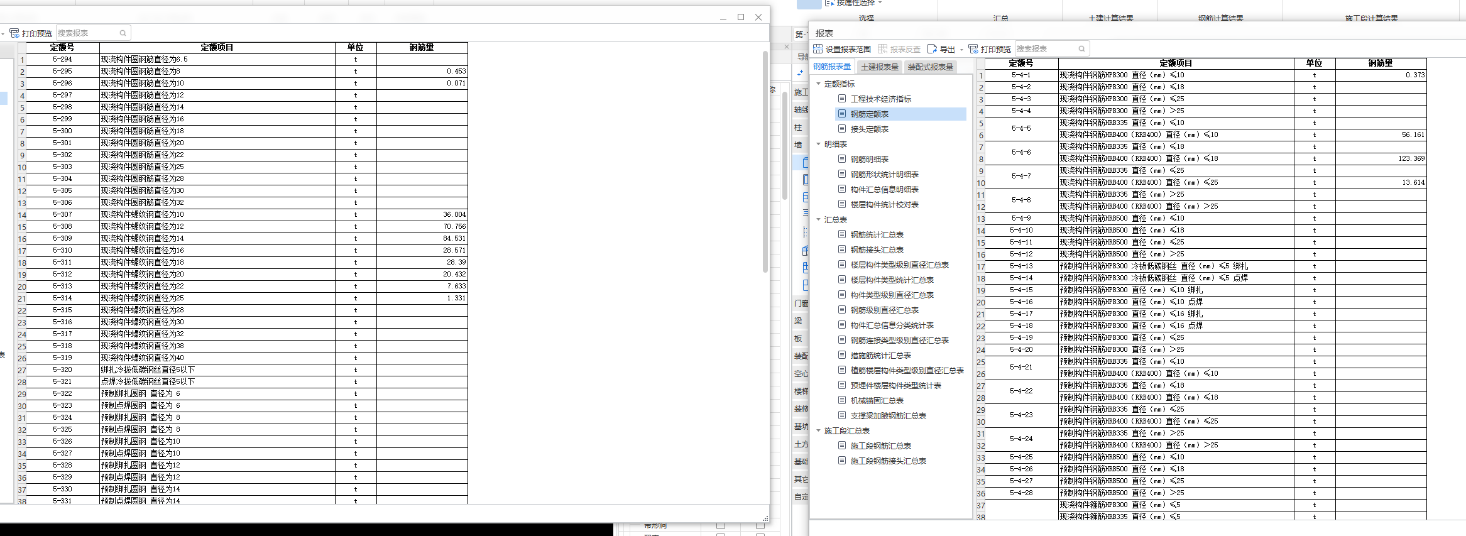The height and width of the screenshot is (536, 1466).
Task: Open the 导出 dropdown arrow
Action: pyautogui.click(x=961, y=50)
